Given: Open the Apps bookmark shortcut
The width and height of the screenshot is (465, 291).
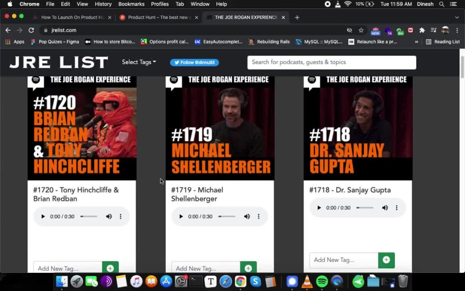Looking at the screenshot, I should click(15, 42).
